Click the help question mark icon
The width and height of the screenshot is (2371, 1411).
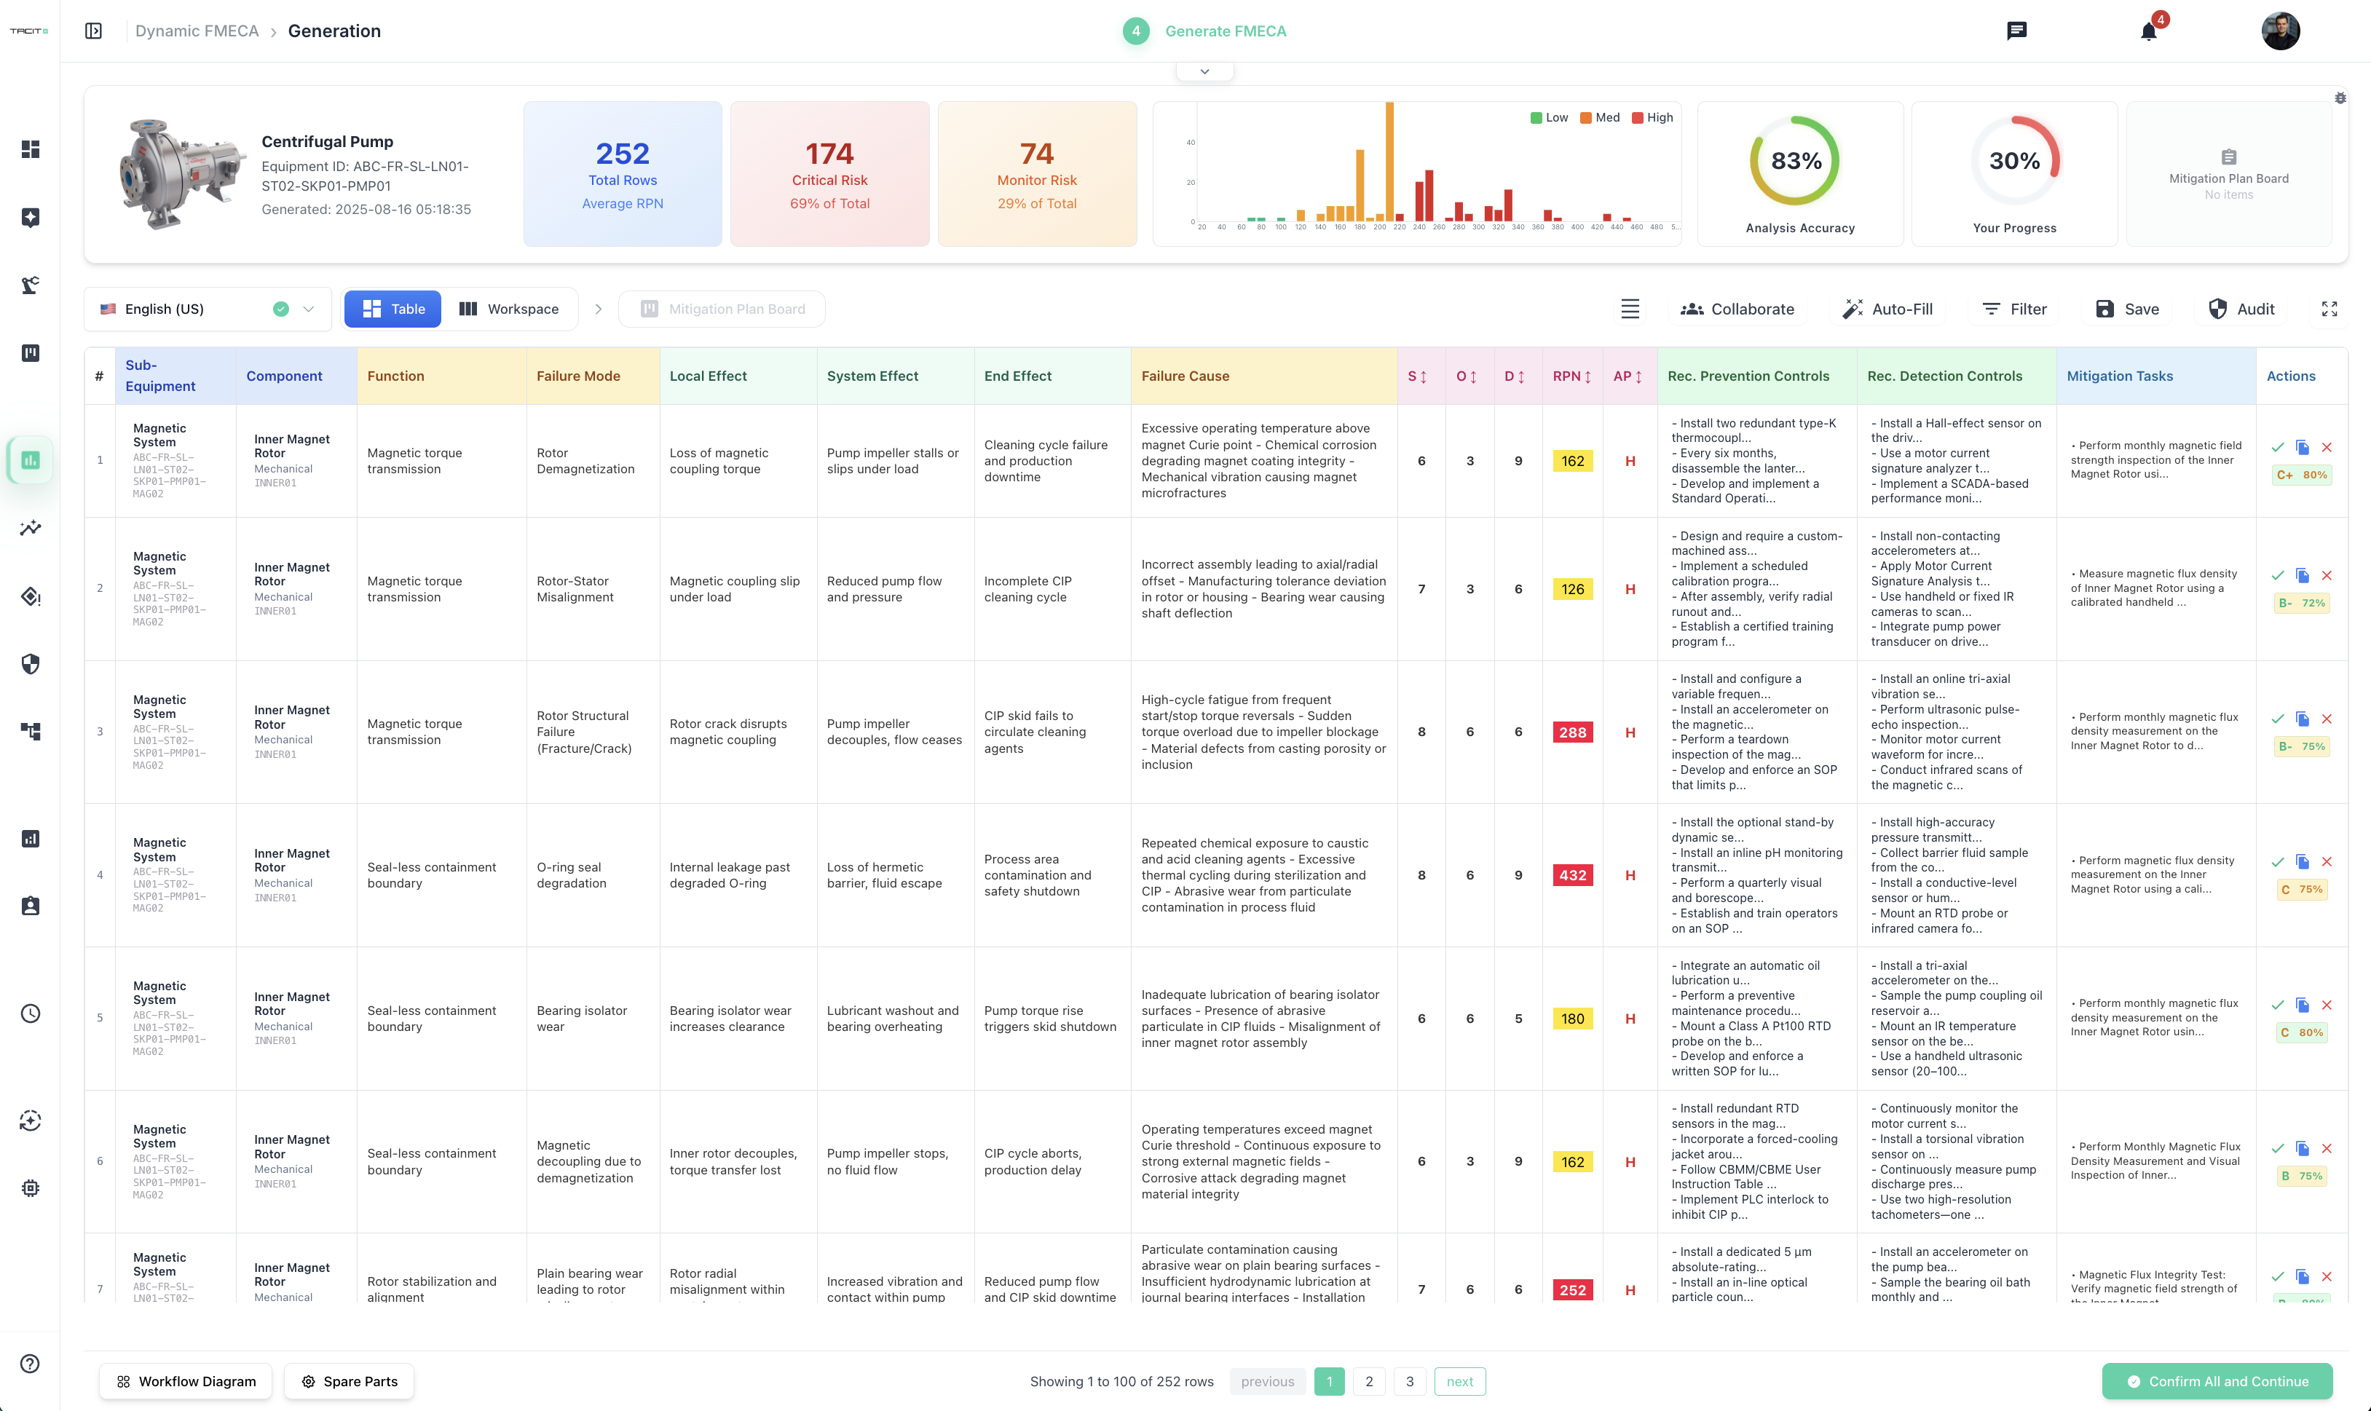point(31,1364)
